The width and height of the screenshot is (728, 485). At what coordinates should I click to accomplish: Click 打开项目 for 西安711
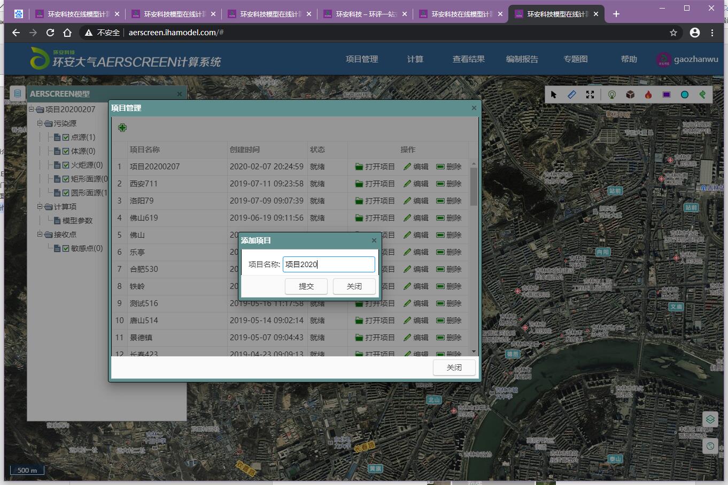375,184
